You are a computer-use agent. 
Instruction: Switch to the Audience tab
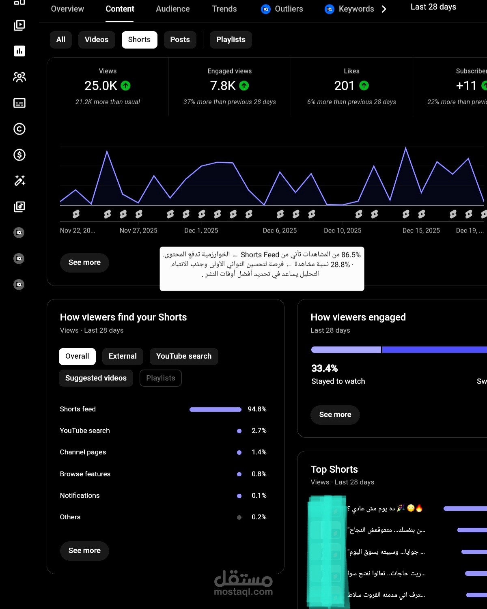pyautogui.click(x=173, y=9)
